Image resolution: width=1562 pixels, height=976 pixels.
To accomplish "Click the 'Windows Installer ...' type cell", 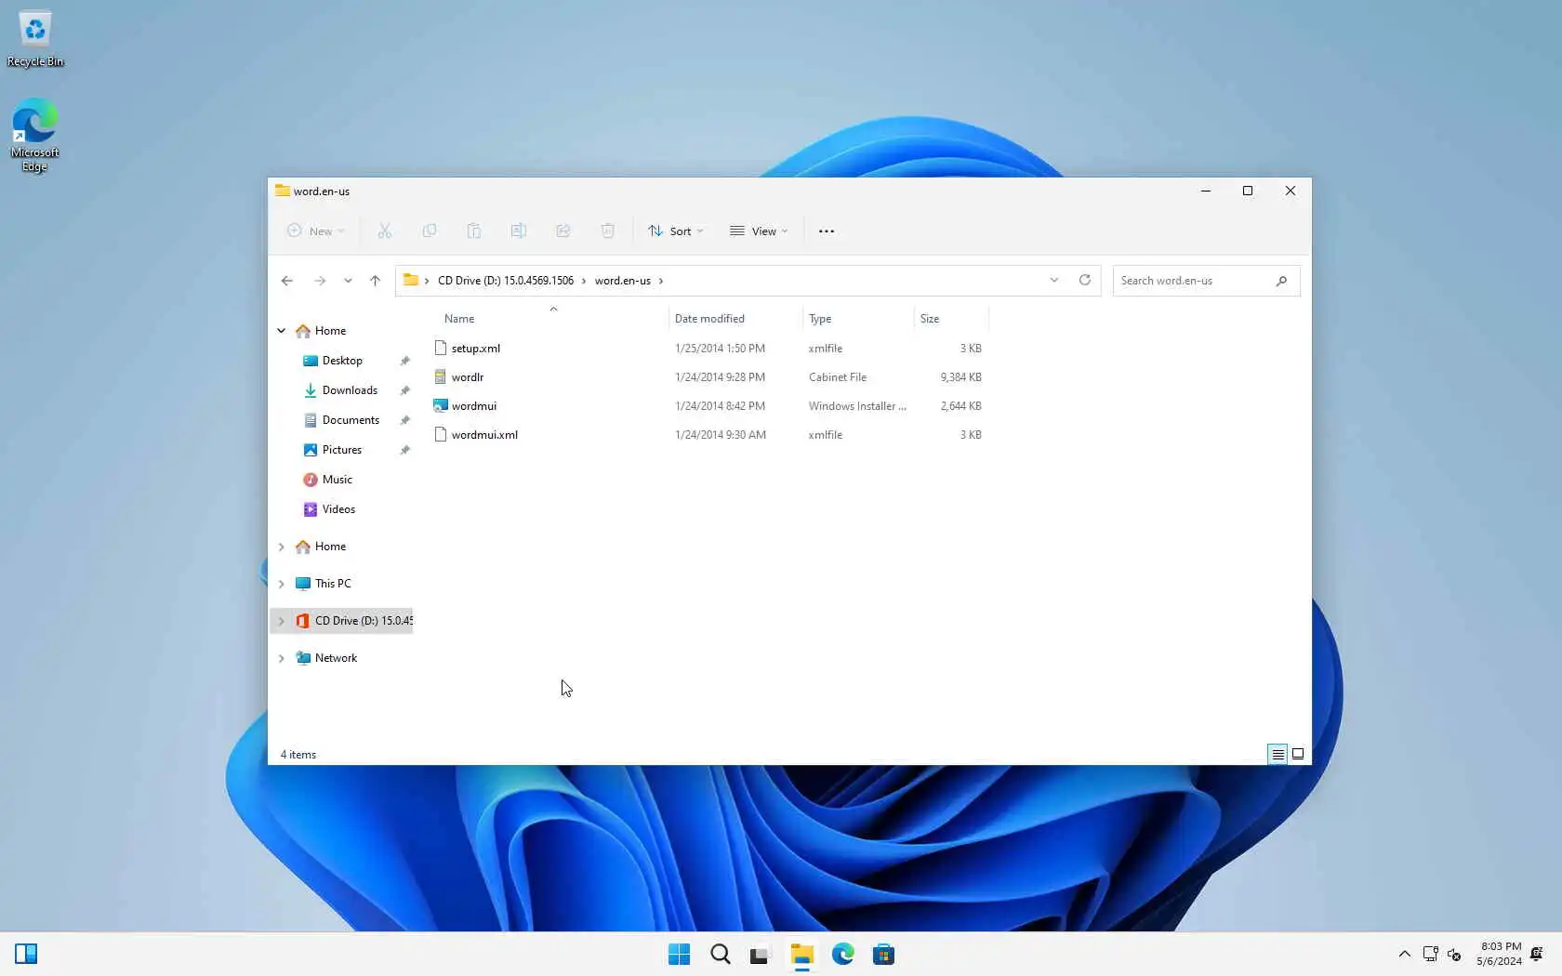I will pos(857,406).
